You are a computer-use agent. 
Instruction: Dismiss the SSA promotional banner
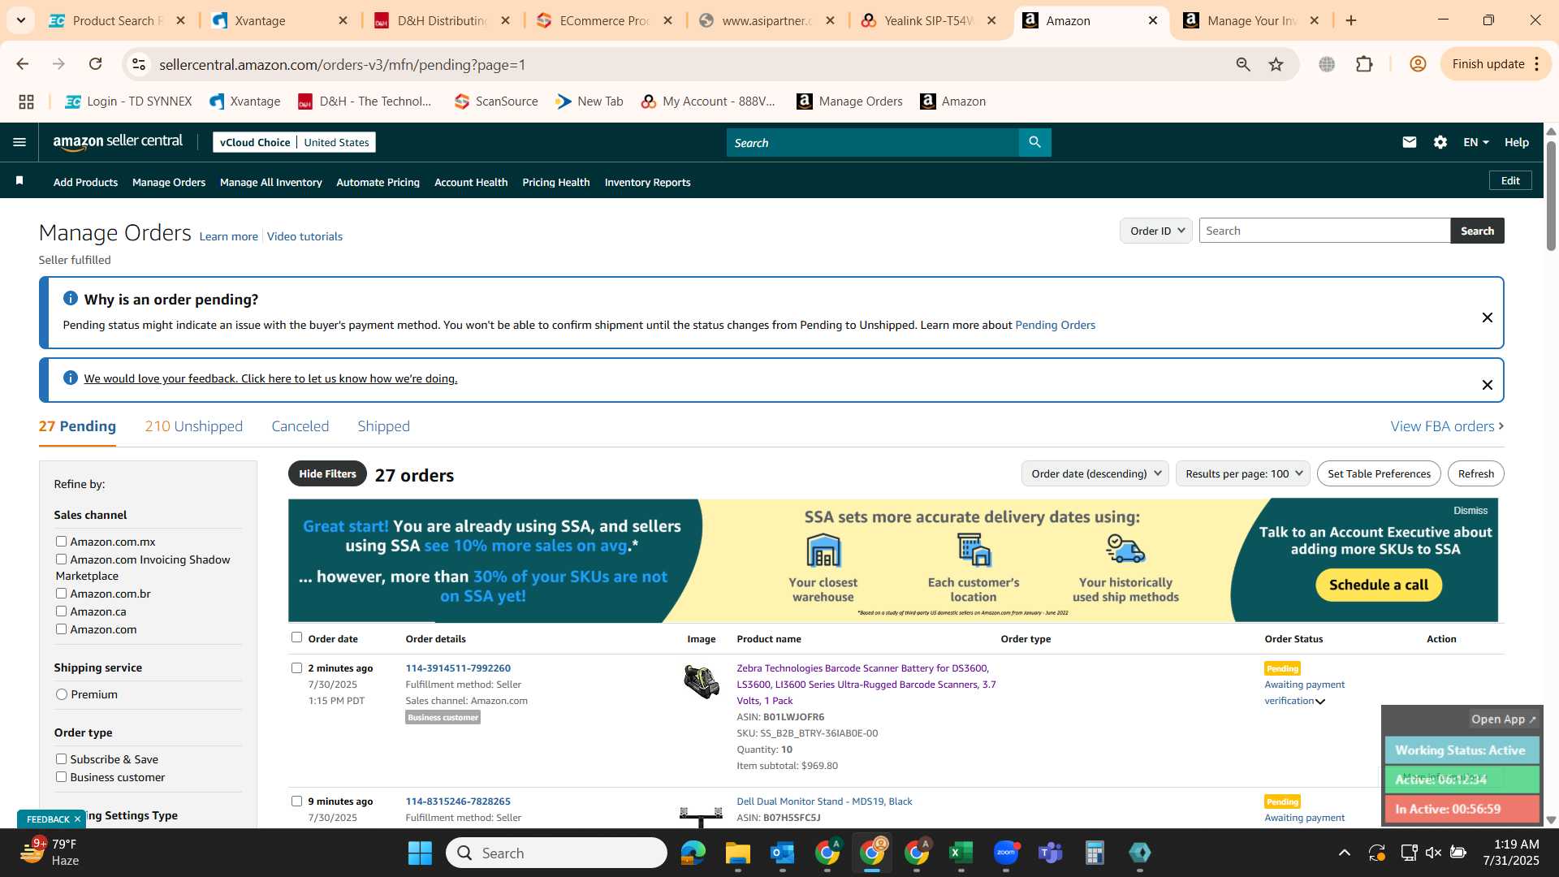(x=1470, y=511)
